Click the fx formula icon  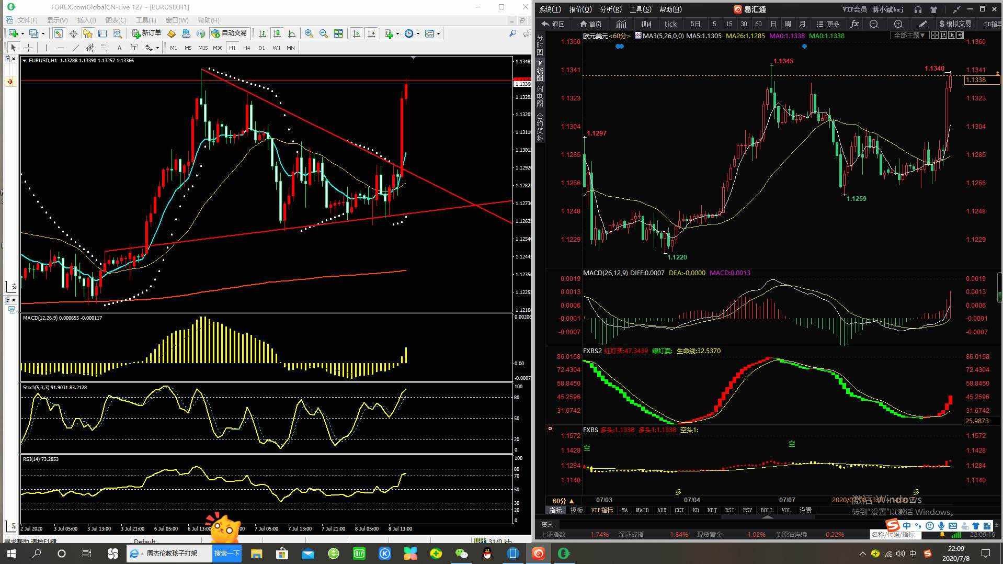click(x=854, y=24)
